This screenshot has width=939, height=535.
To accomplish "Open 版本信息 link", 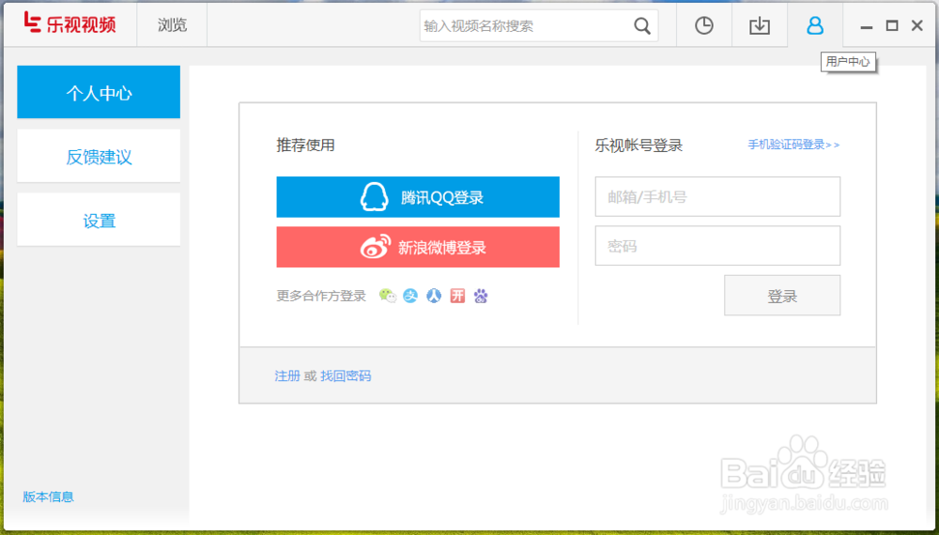I will click(48, 497).
